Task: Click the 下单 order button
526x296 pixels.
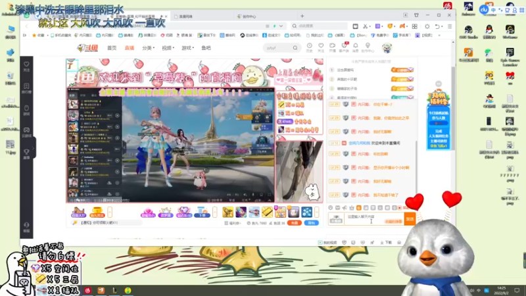Action: pyautogui.click(x=202, y=212)
